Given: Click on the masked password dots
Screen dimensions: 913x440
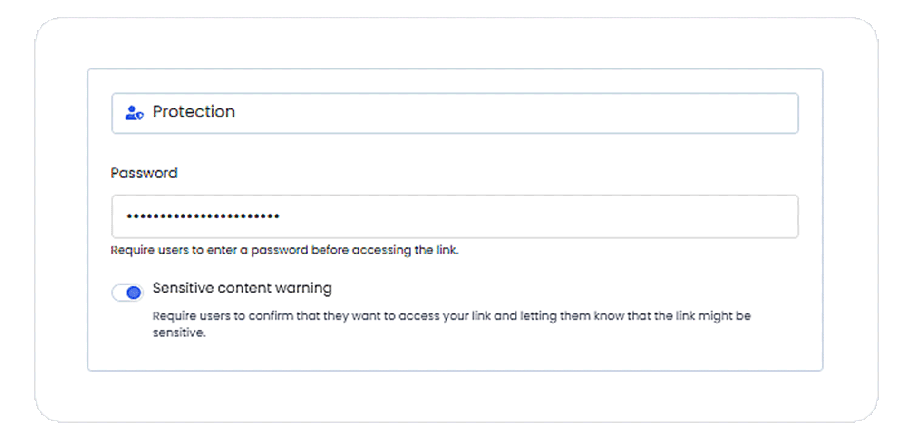Looking at the screenshot, I should tap(203, 216).
